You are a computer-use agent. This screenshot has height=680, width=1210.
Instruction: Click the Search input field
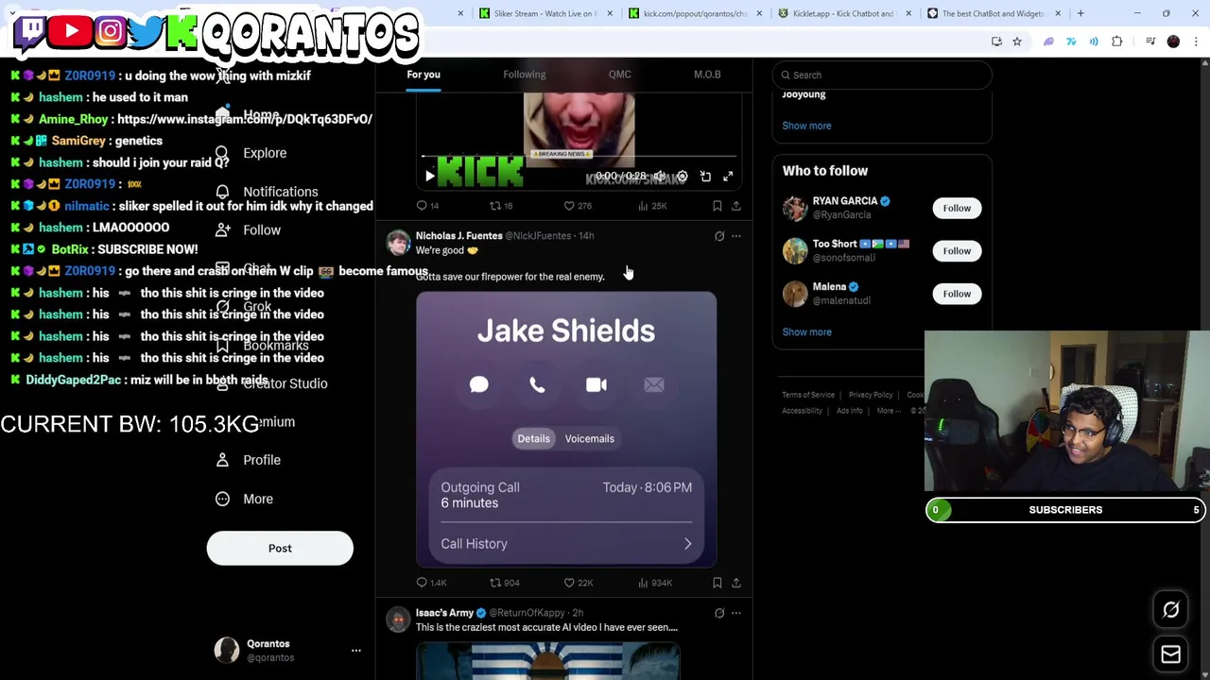(x=882, y=75)
